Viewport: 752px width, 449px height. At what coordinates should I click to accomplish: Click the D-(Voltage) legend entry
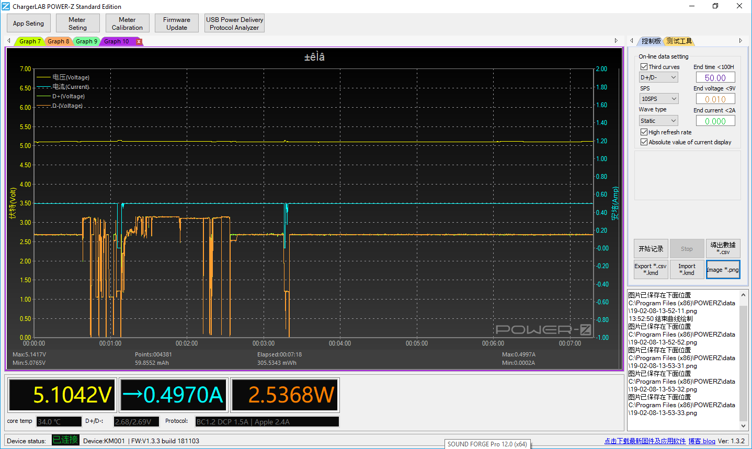(60, 106)
